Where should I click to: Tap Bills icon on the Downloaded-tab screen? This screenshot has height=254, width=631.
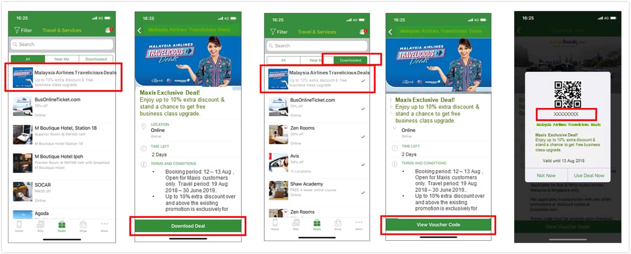(x=296, y=225)
